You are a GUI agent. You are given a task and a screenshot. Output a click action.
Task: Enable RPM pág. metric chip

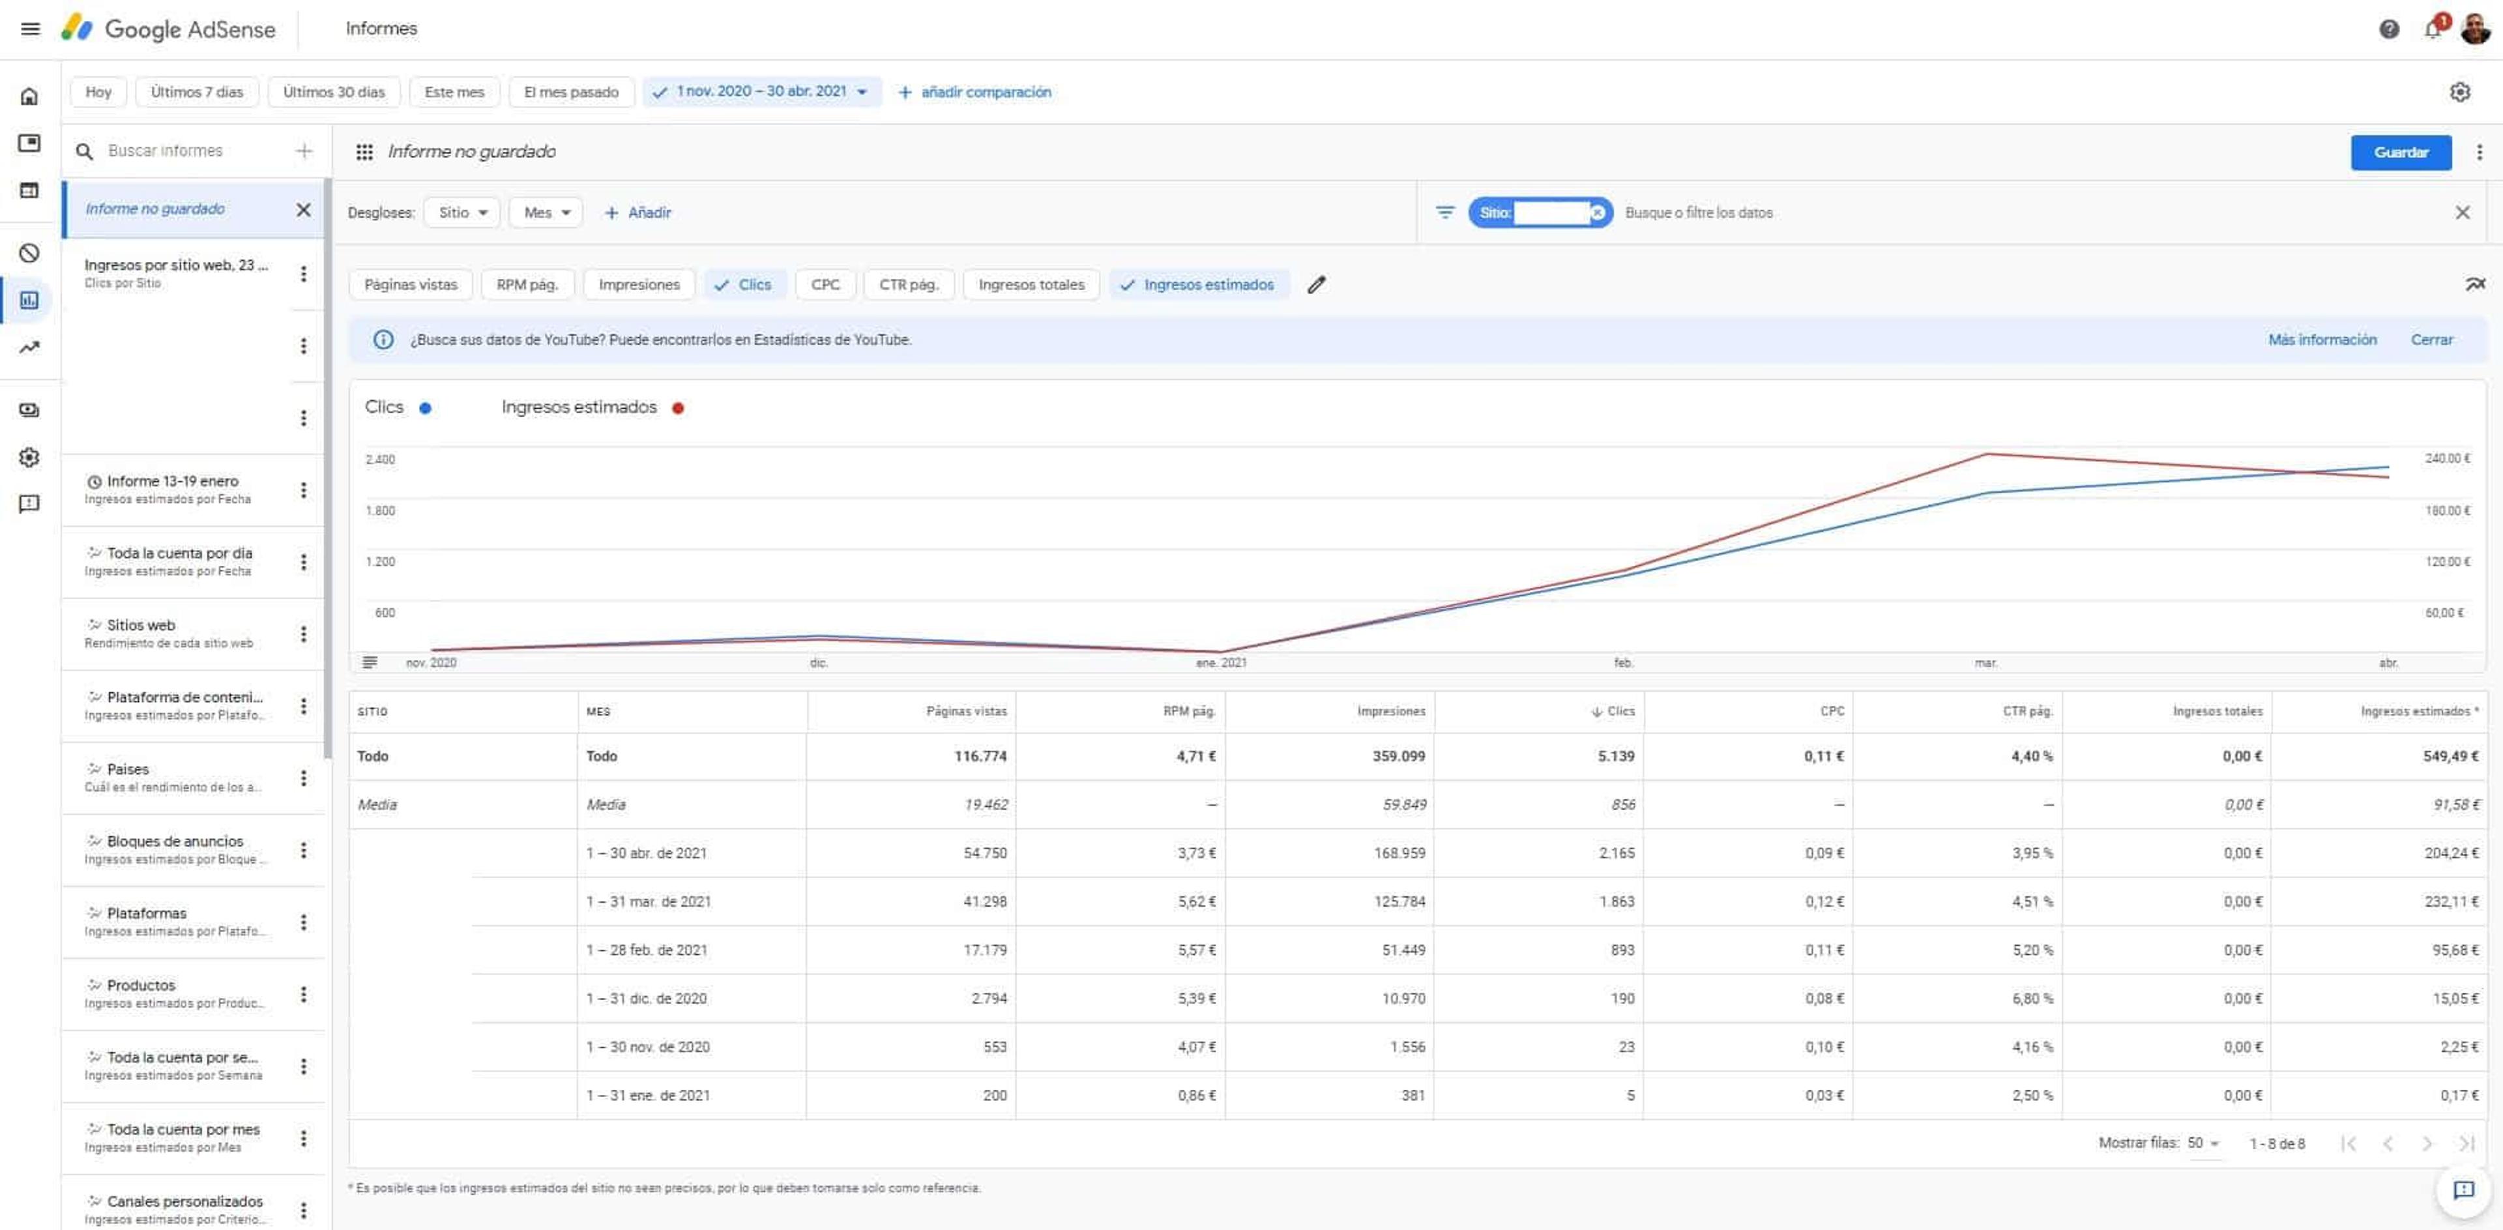click(x=527, y=285)
